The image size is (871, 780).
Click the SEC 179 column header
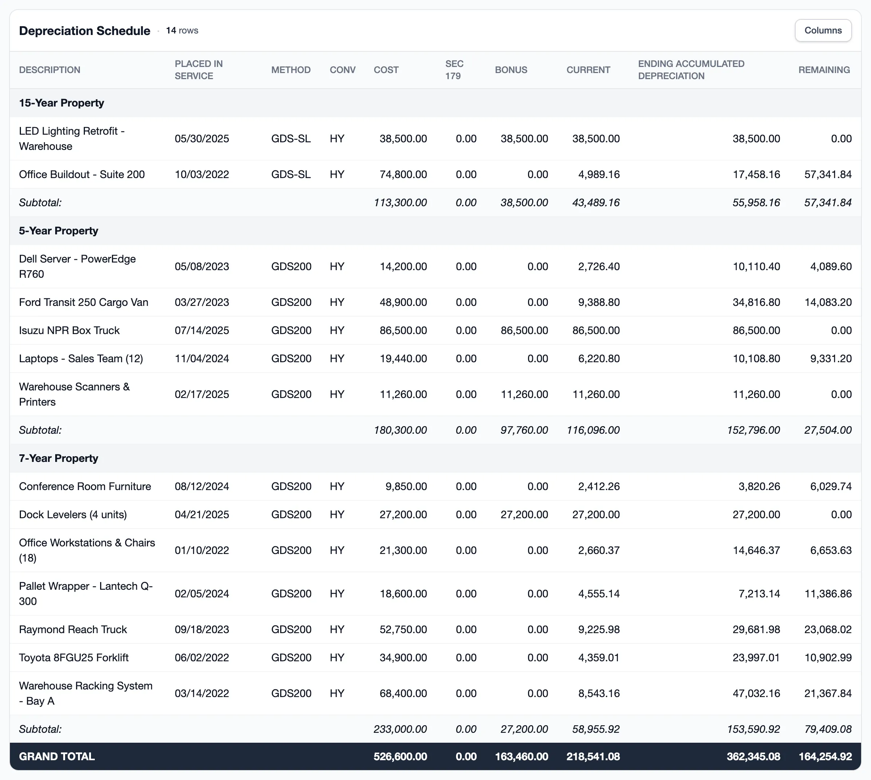pyautogui.click(x=454, y=70)
